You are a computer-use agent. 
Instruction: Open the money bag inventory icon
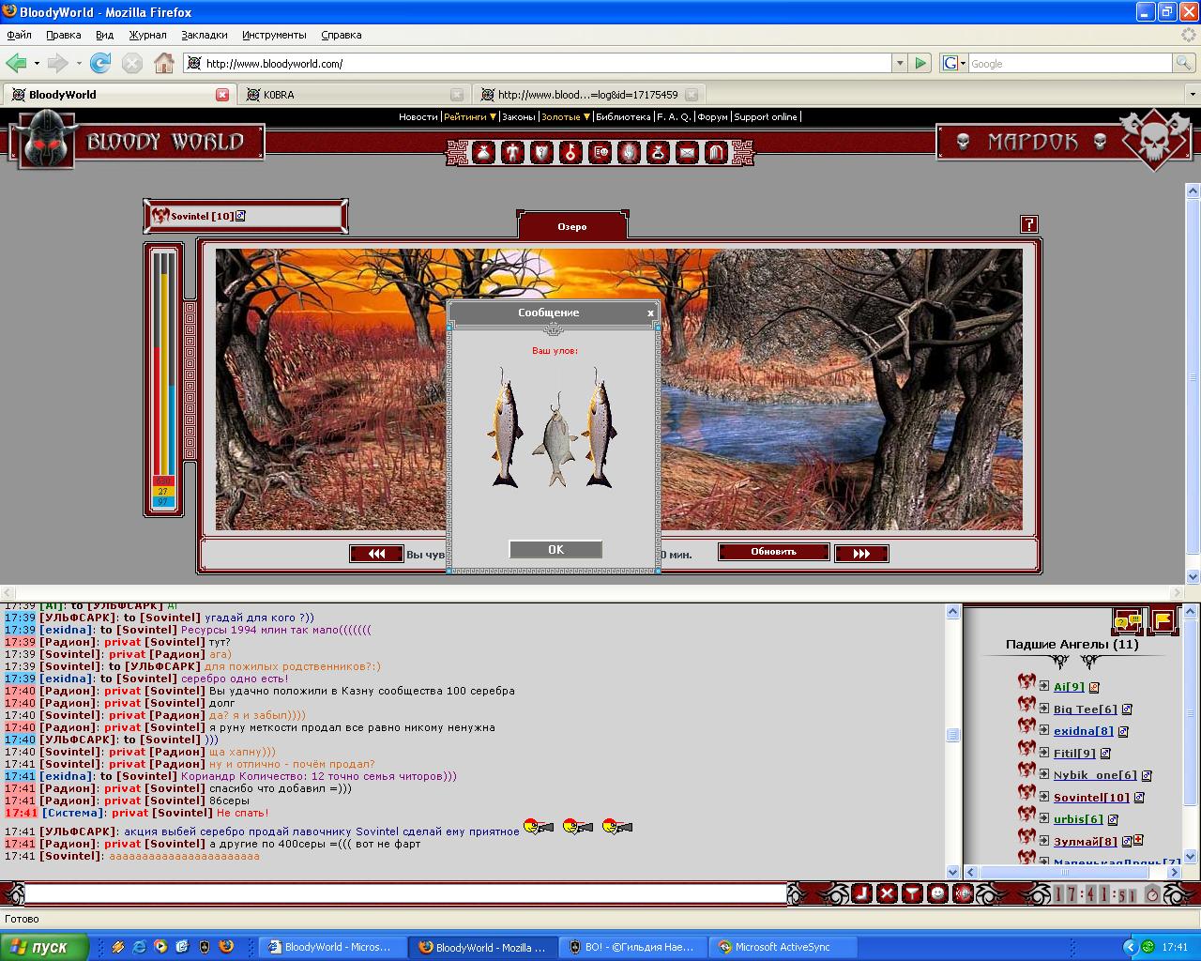pos(483,152)
